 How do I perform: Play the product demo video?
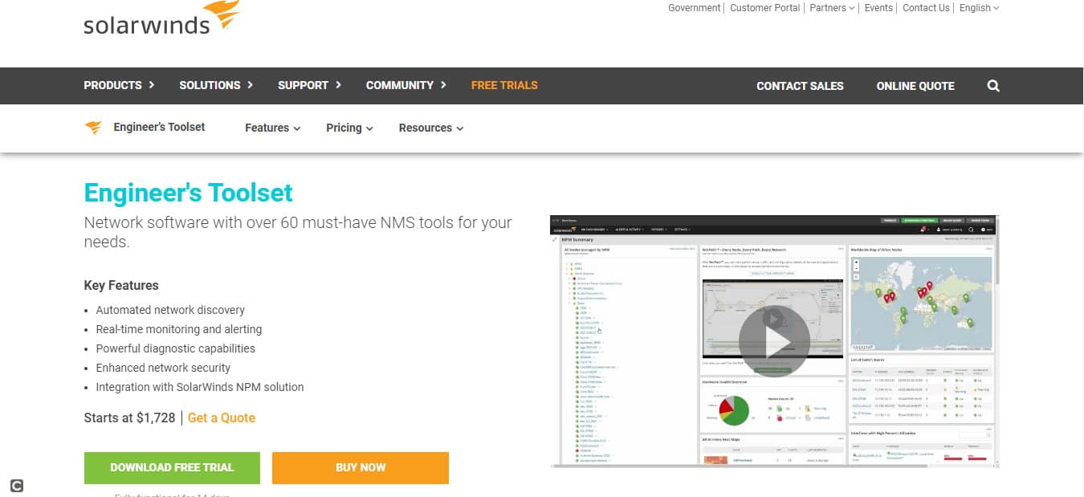(x=773, y=341)
